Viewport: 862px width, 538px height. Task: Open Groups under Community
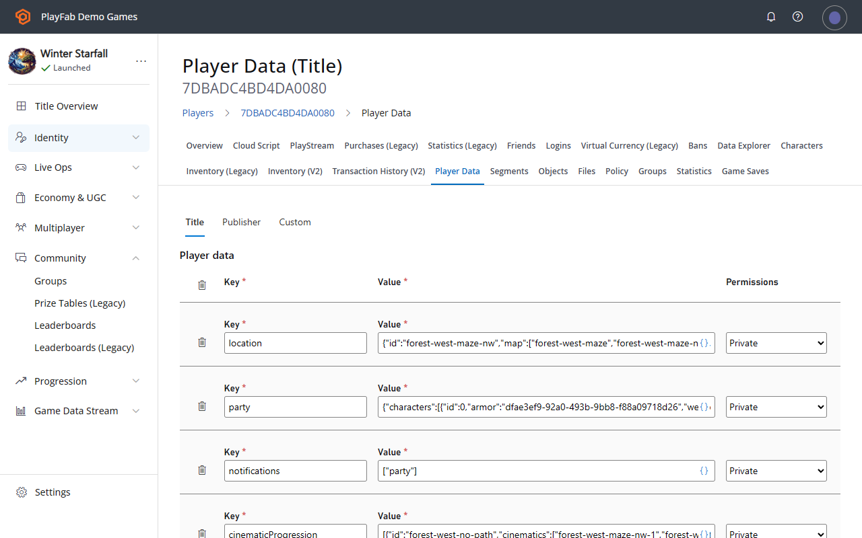pyautogui.click(x=51, y=281)
